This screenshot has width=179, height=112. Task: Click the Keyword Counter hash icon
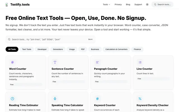[97, 99]
